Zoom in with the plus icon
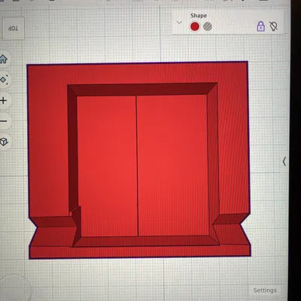Screen dimensions: 301x301 [3, 101]
